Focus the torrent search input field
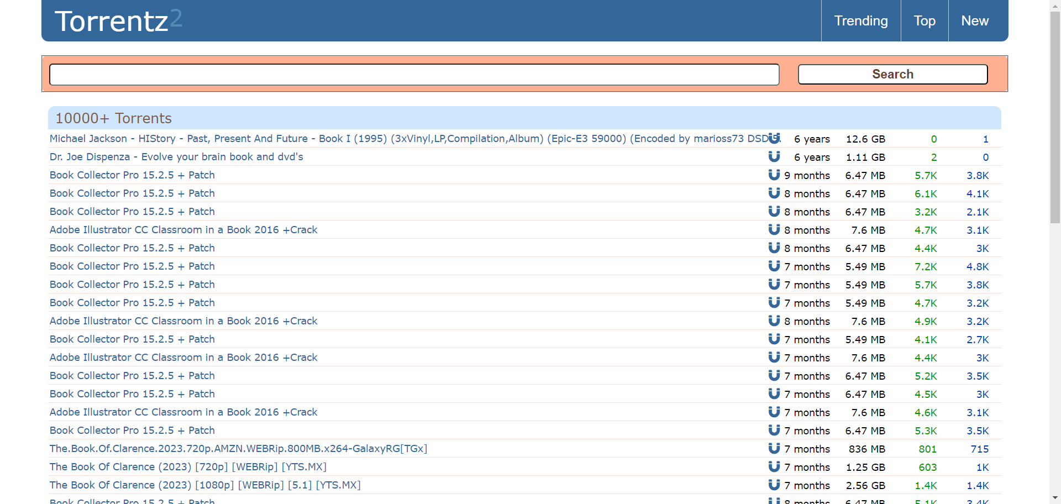The width and height of the screenshot is (1061, 504). click(414, 75)
